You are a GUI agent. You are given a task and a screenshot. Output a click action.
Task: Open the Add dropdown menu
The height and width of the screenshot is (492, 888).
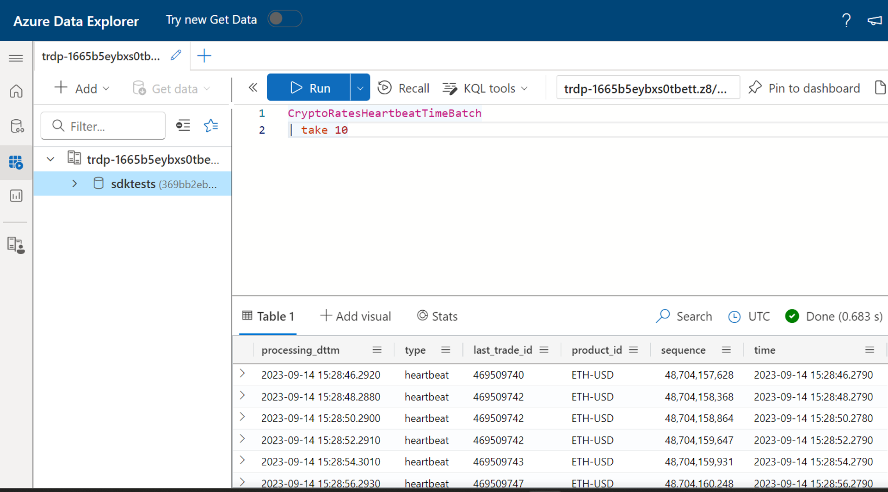coord(82,88)
